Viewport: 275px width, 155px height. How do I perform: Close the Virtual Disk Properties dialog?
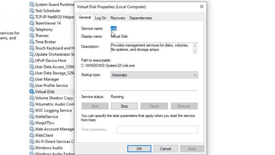(x=202, y=7)
